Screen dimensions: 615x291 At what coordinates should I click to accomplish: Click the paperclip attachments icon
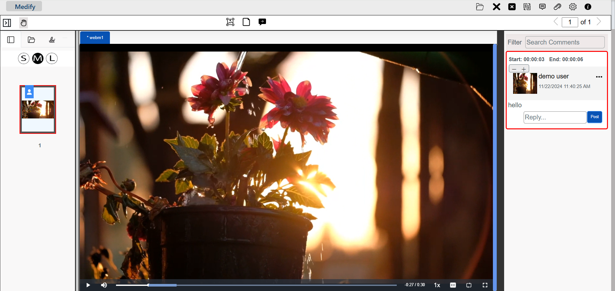557,7
